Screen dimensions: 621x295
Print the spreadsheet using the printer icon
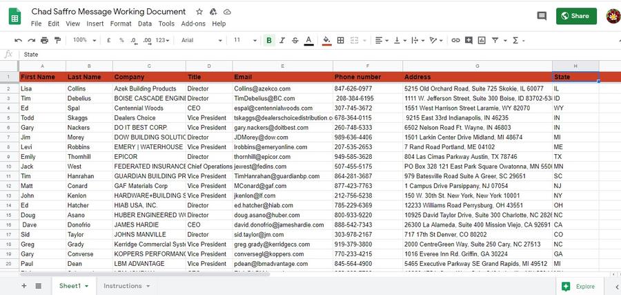point(44,40)
